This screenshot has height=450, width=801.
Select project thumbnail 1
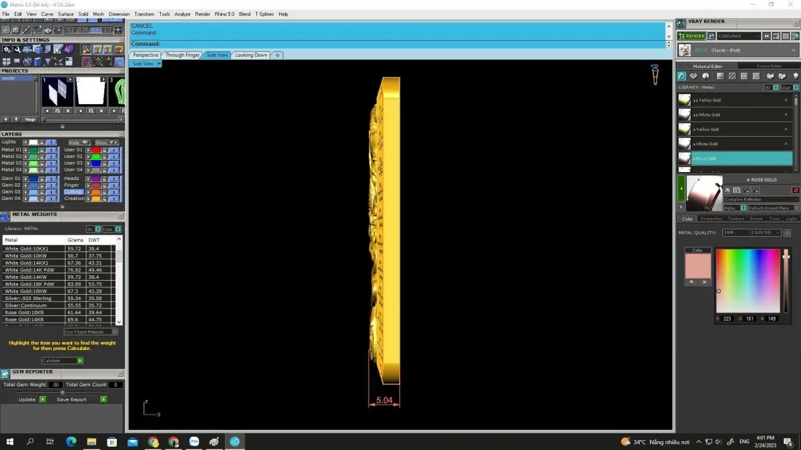[x=57, y=91]
